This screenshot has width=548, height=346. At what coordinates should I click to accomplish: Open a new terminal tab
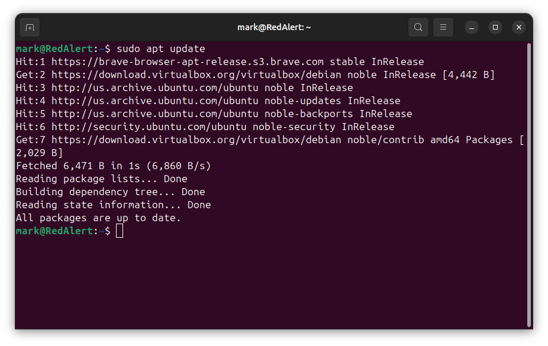coord(30,27)
